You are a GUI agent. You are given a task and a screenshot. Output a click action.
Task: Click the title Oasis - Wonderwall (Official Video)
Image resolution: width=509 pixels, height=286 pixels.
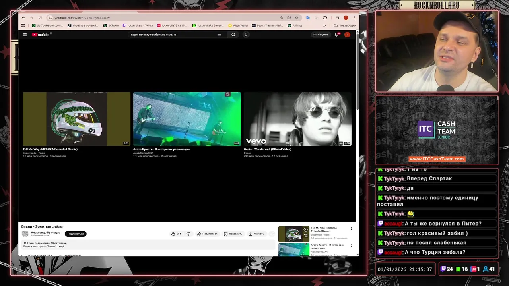coord(268,149)
